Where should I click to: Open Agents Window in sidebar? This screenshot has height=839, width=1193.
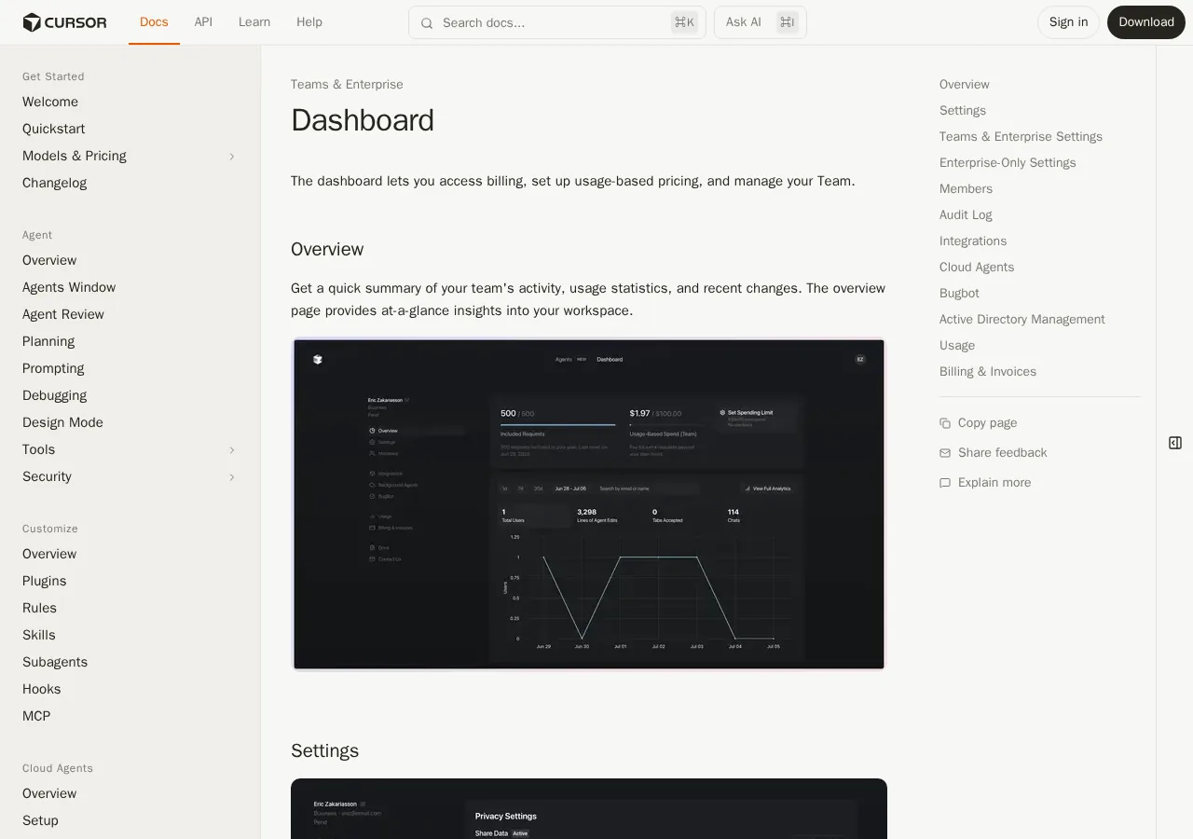[69, 287]
